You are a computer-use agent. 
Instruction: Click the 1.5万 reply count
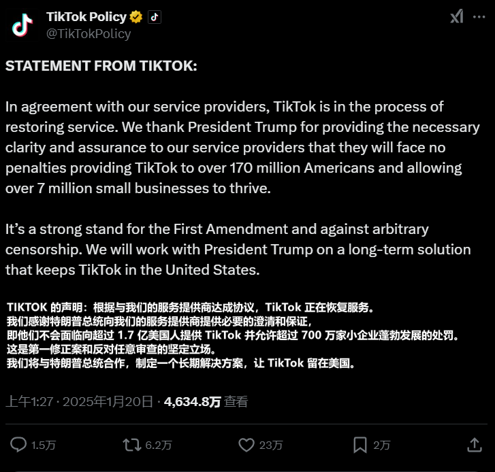click(x=44, y=445)
